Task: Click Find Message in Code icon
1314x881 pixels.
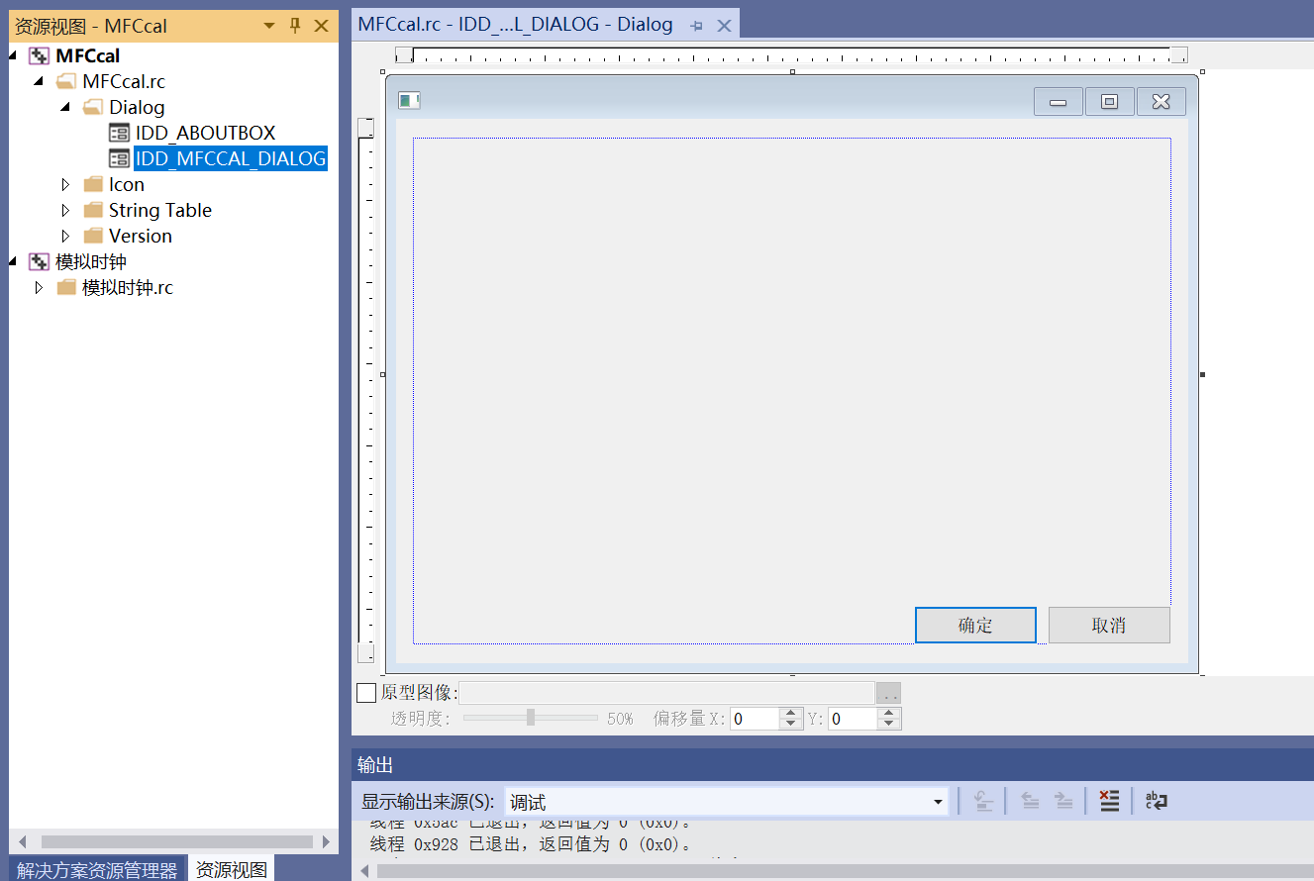Action: pyautogui.click(x=983, y=802)
